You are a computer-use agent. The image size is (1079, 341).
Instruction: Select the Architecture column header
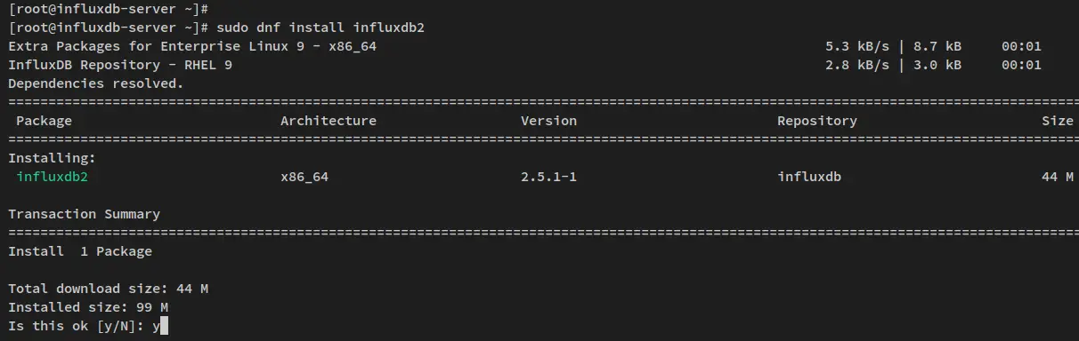pyautogui.click(x=329, y=121)
